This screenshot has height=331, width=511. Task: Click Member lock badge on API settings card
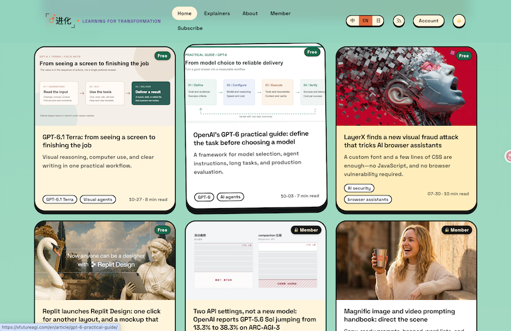[x=306, y=230]
